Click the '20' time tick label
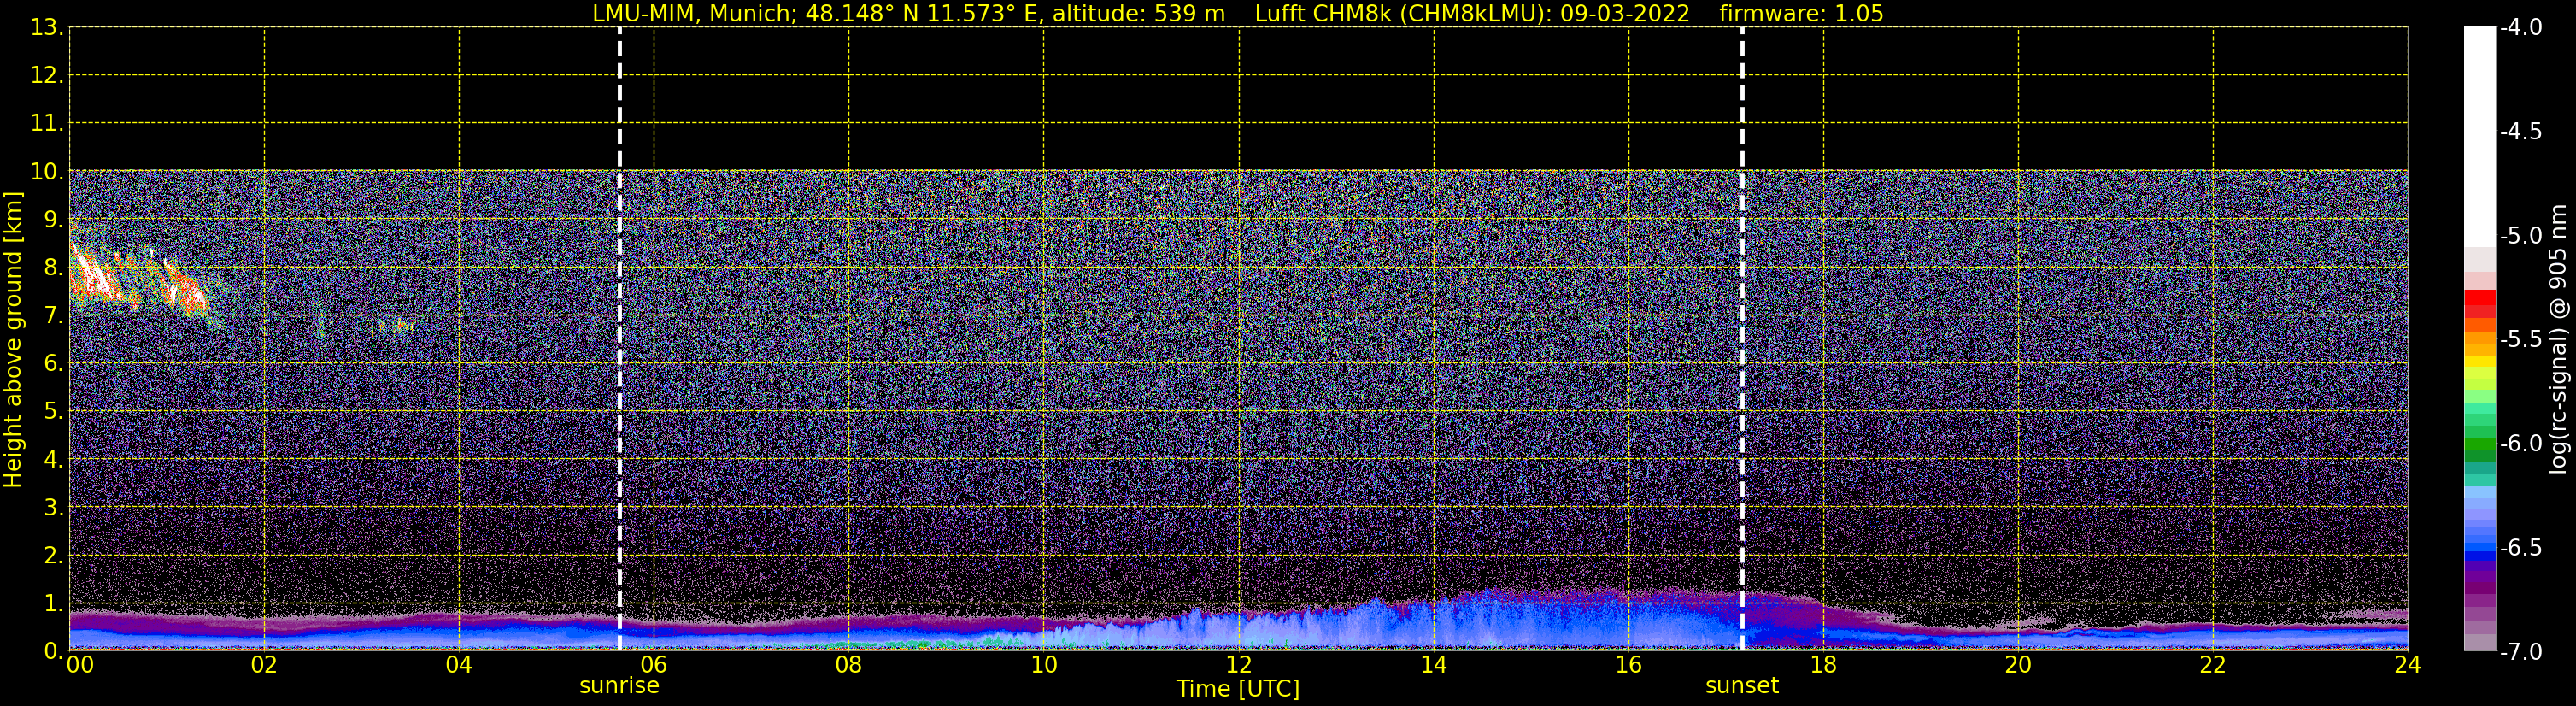 [2018, 665]
